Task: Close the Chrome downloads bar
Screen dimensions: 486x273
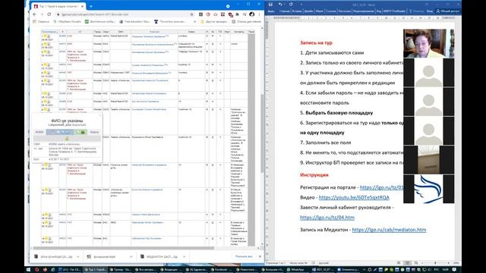Action: (x=260, y=256)
